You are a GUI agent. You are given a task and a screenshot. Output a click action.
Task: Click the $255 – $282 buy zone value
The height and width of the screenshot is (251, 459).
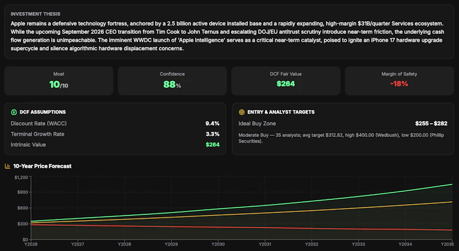pos(431,123)
